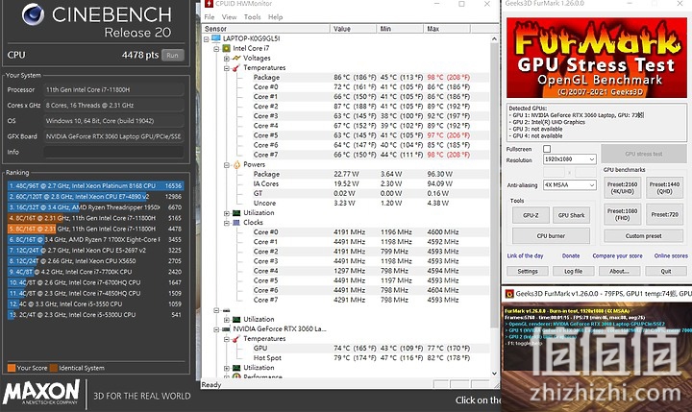The image size is (692, 412).
Task: Open the Online scores link
Action: (x=671, y=255)
